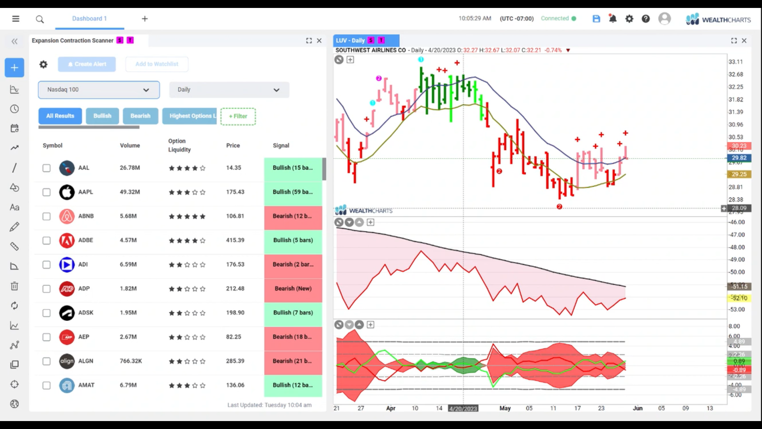This screenshot has height=429, width=762.
Task: Click the blue plus add widget button
Action: click(x=14, y=68)
